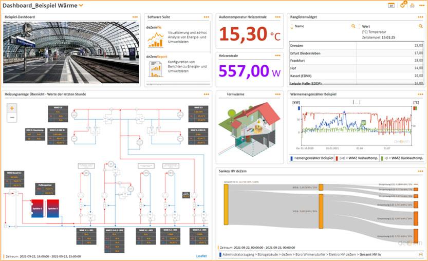Select the Dresden row

click(x=357, y=46)
